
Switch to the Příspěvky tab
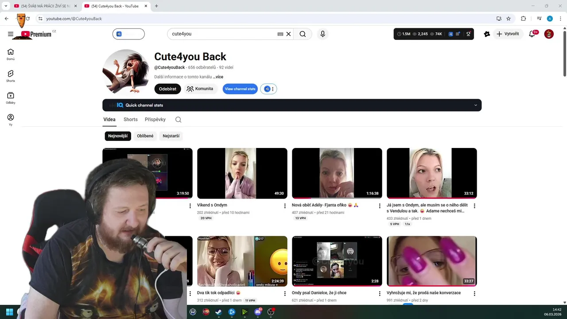(x=155, y=120)
